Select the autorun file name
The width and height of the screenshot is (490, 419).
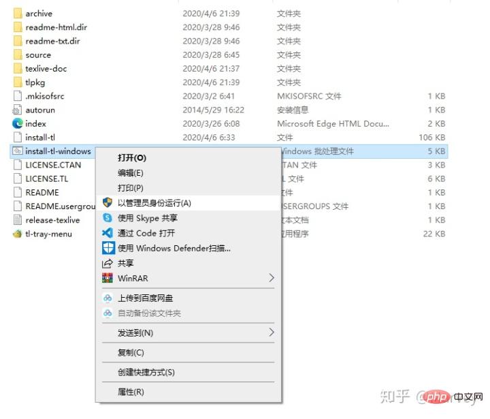(x=40, y=110)
